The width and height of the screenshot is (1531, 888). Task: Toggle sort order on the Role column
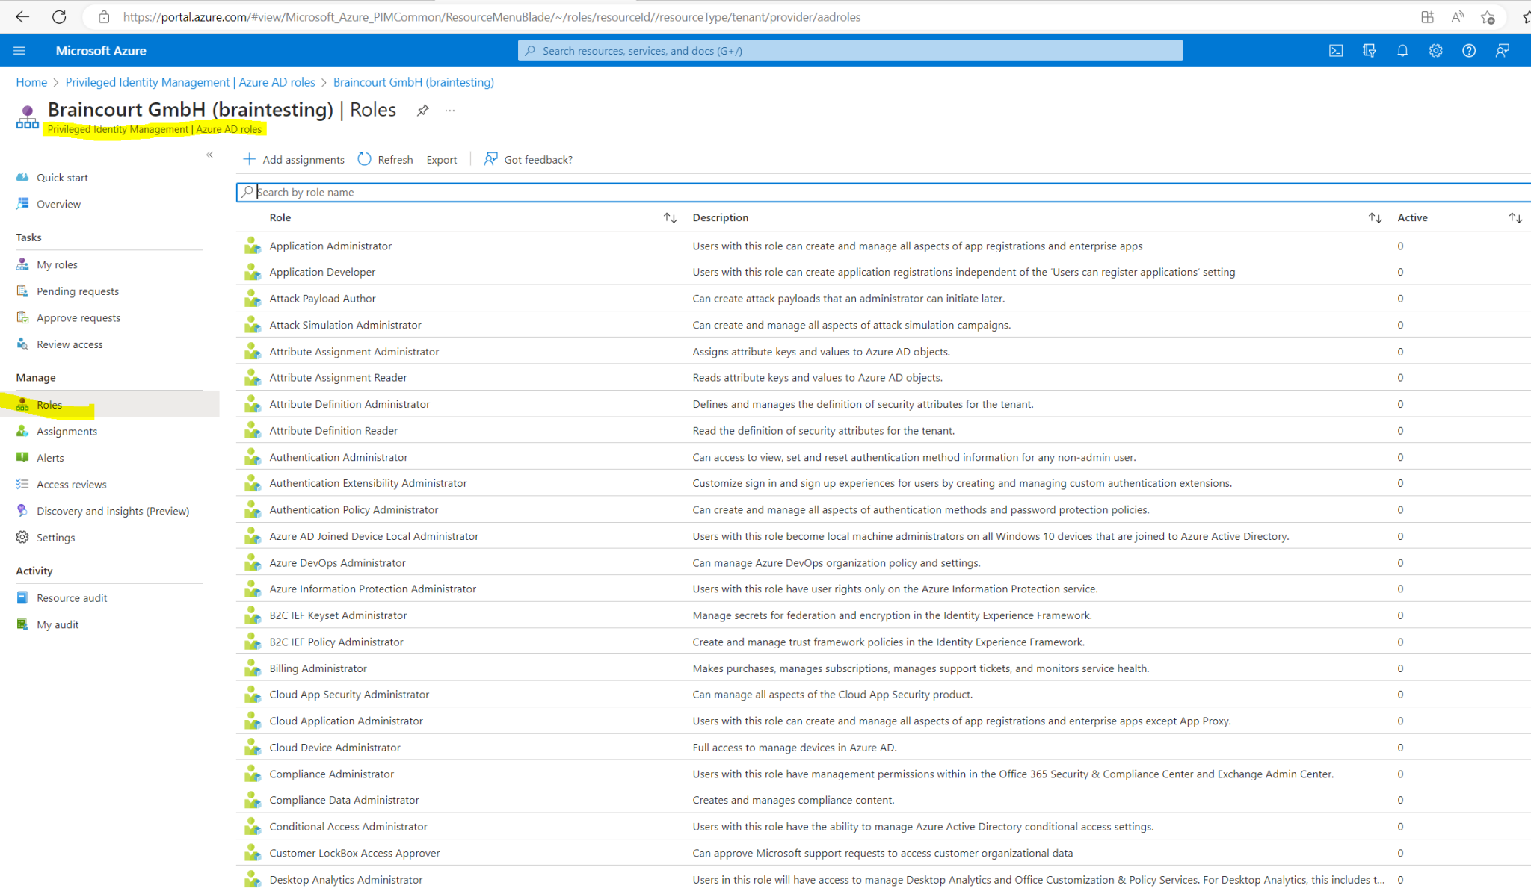(669, 217)
